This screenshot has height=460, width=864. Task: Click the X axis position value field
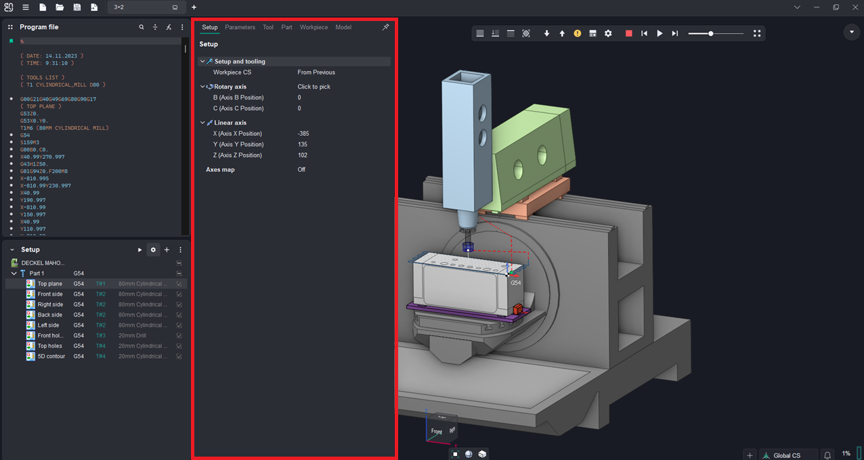303,133
